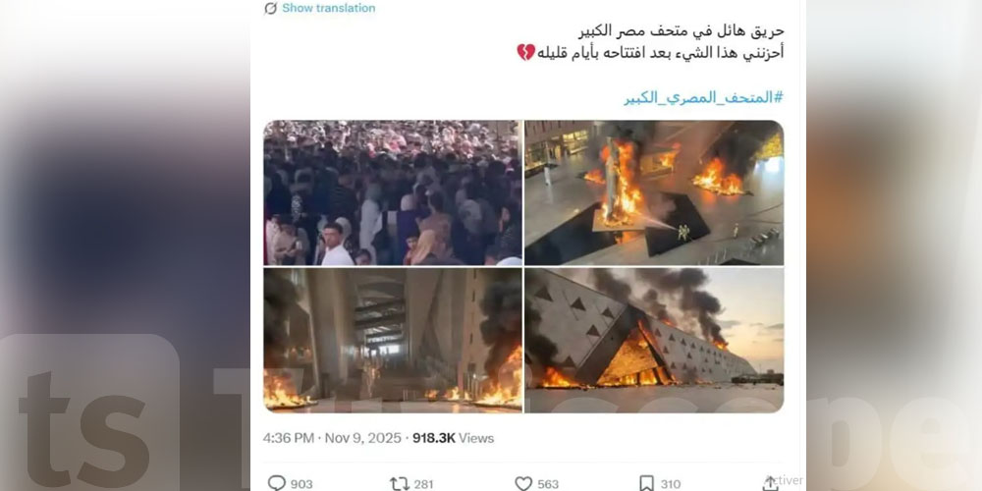Click the 4:36 PM timestamp
The image size is (982, 491).
[288, 438]
